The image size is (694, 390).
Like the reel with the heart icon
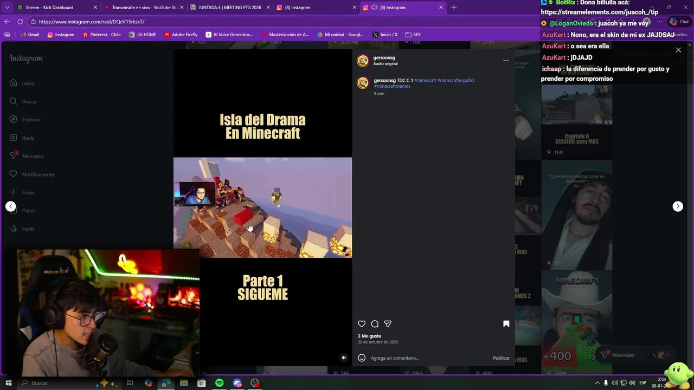point(362,324)
